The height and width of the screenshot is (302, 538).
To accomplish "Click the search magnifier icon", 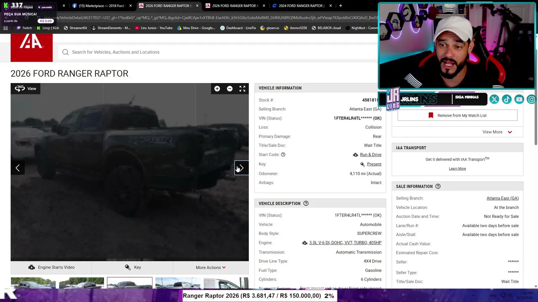I will [x=66, y=52].
